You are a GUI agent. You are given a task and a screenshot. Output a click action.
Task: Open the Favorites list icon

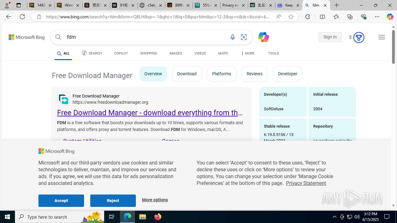click(x=336, y=17)
